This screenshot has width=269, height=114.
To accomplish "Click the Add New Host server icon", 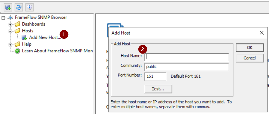I will point(24,38).
